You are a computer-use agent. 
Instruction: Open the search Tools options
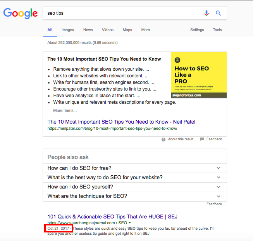(217, 30)
